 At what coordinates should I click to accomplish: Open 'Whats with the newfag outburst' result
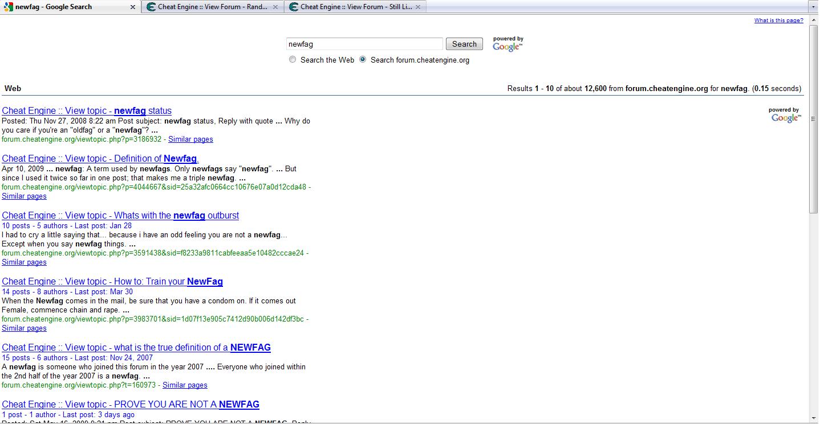(x=120, y=216)
